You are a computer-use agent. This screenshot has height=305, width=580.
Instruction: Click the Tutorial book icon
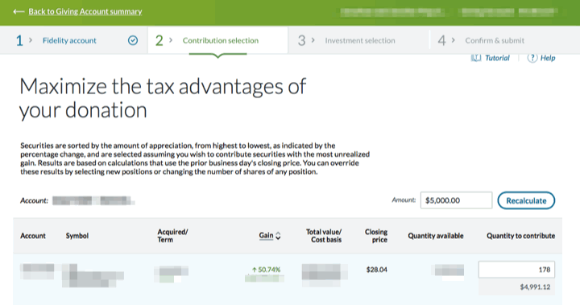click(x=476, y=58)
